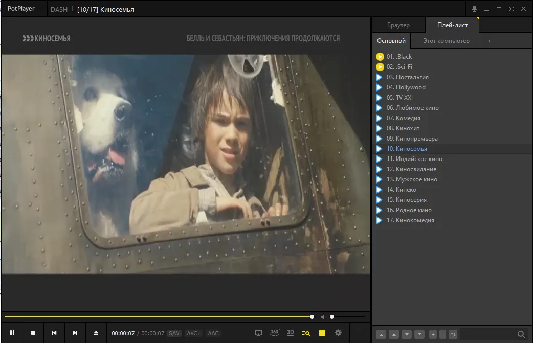Click the video picture area
Image resolution: width=533 pixels, height=343 pixels.
coord(186,164)
